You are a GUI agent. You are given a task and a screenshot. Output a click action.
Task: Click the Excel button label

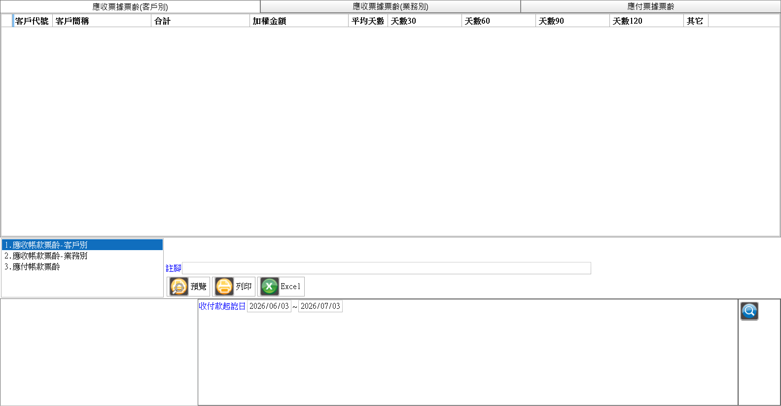[290, 287]
